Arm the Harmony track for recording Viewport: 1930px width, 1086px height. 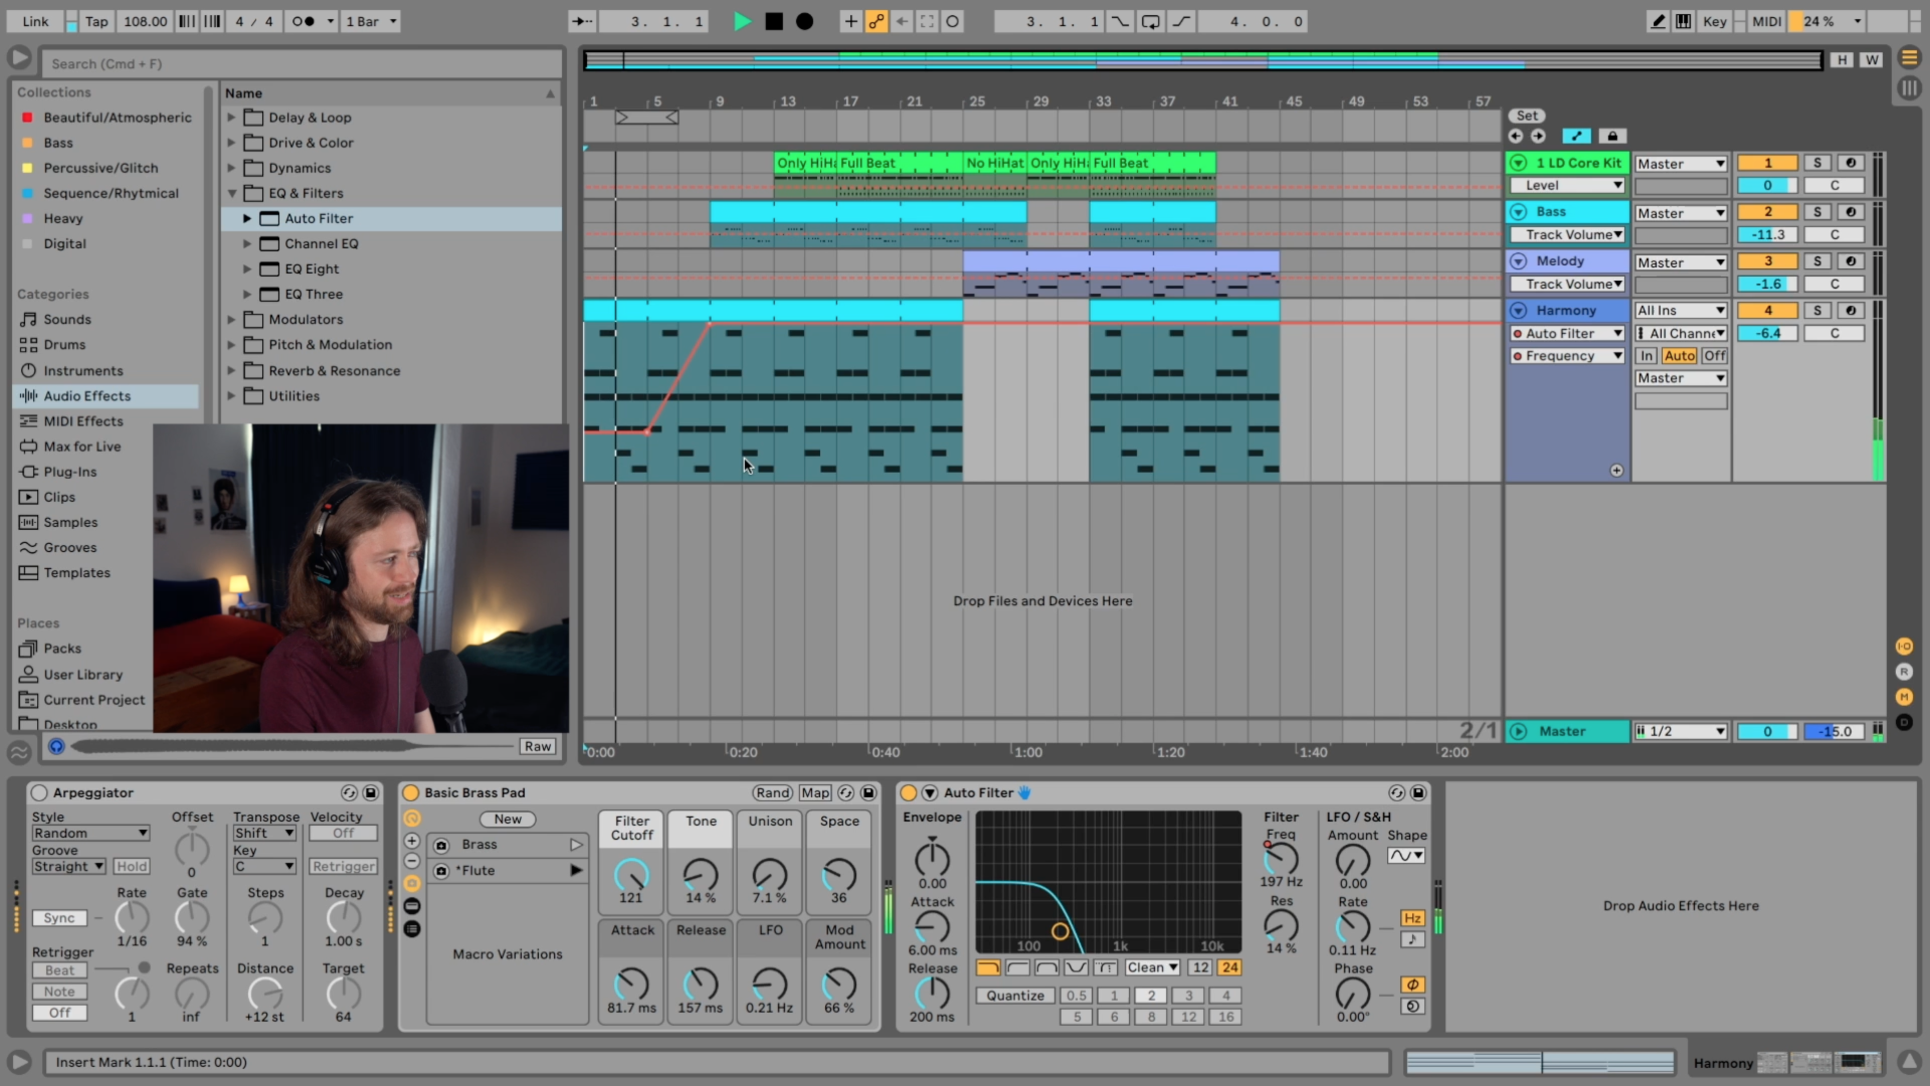tap(1851, 310)
